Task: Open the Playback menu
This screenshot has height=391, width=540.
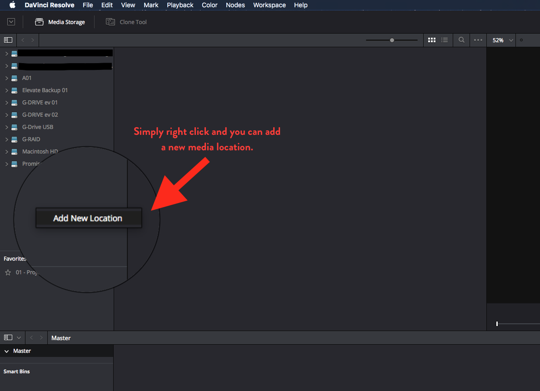Action: tap(180, 5)
